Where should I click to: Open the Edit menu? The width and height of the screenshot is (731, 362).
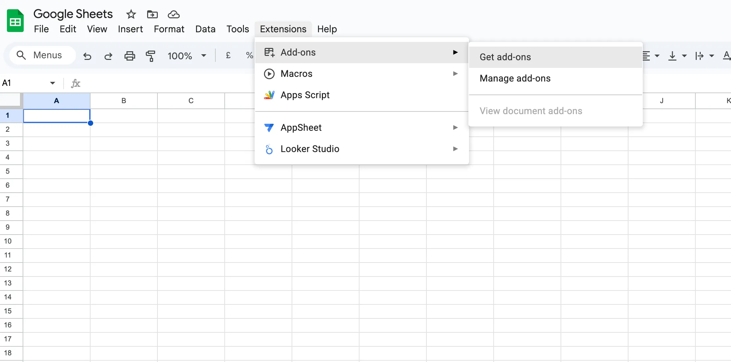pyautogui.click(x=68, y=29)
